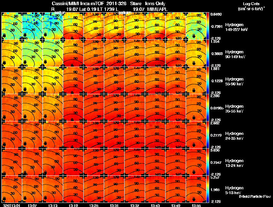Screen dimensions: 273x207
Task: Click the '0.2779' color scale value
Action: 216,135
